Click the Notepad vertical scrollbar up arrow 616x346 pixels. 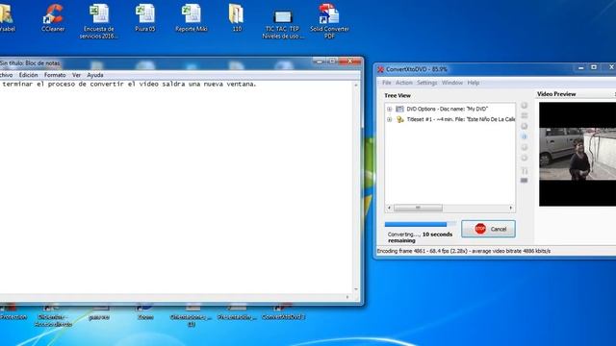[356, 86]
